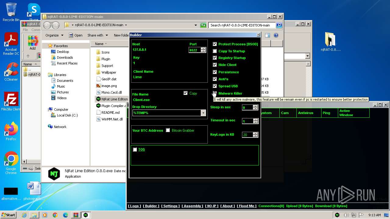Open the Recycle Bin desktop icon
The width and height of the screenshot is (390, 219).
click(x=11, y=12)
